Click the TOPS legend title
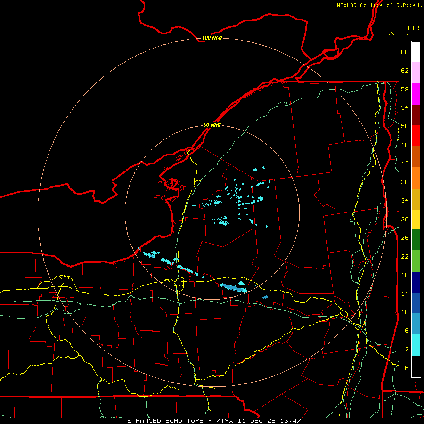Screen dimensions: 424x424 tap(414, 28)
